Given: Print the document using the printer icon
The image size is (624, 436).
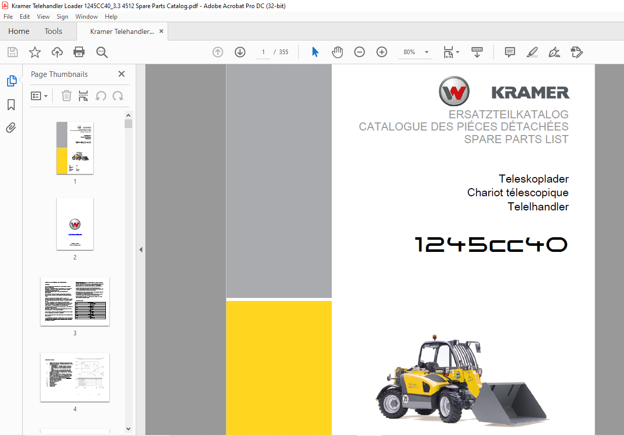Looking at the screenshot, I should 79,52.
